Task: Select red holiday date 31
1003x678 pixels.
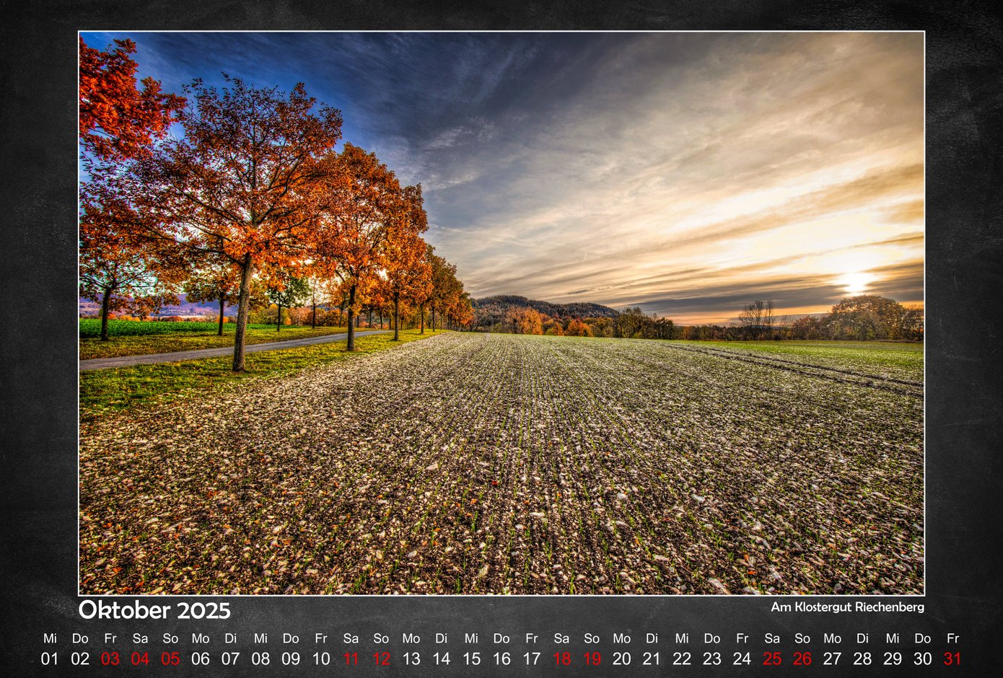Action: 952,659
